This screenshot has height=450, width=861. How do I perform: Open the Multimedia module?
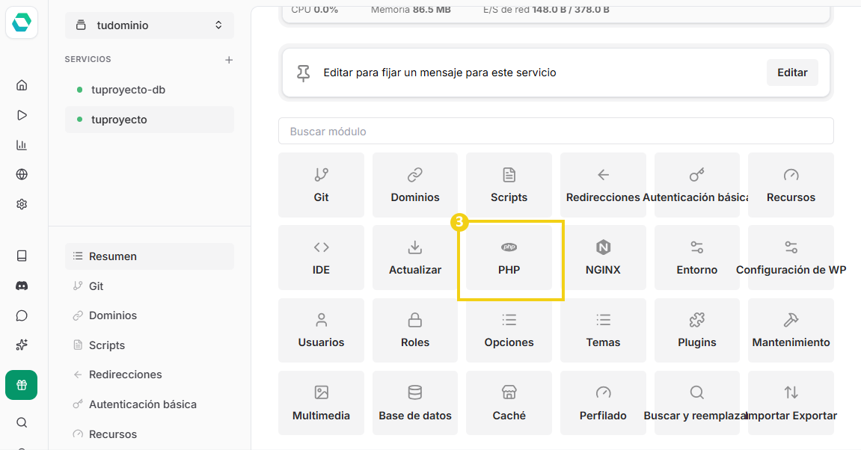click(321, 402)
